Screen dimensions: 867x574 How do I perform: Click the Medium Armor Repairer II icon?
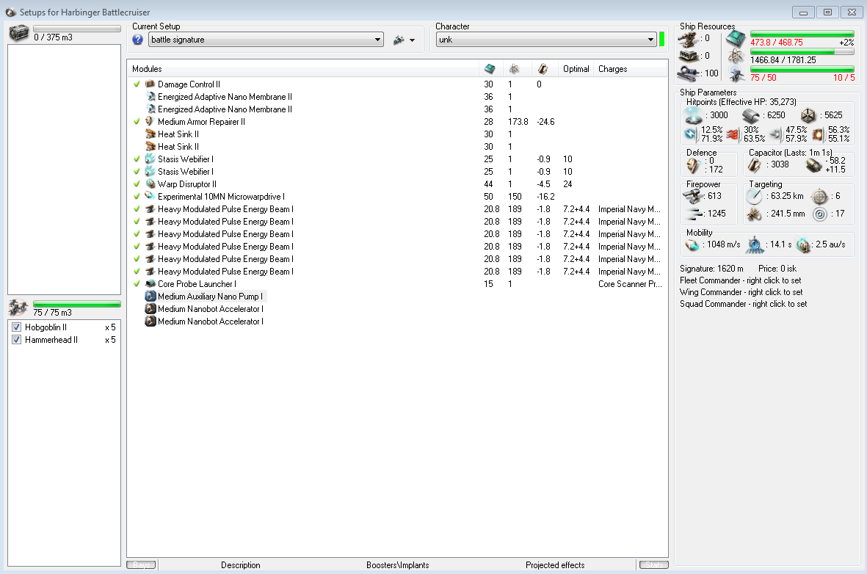pyautogui.click(x=150, y=121)
